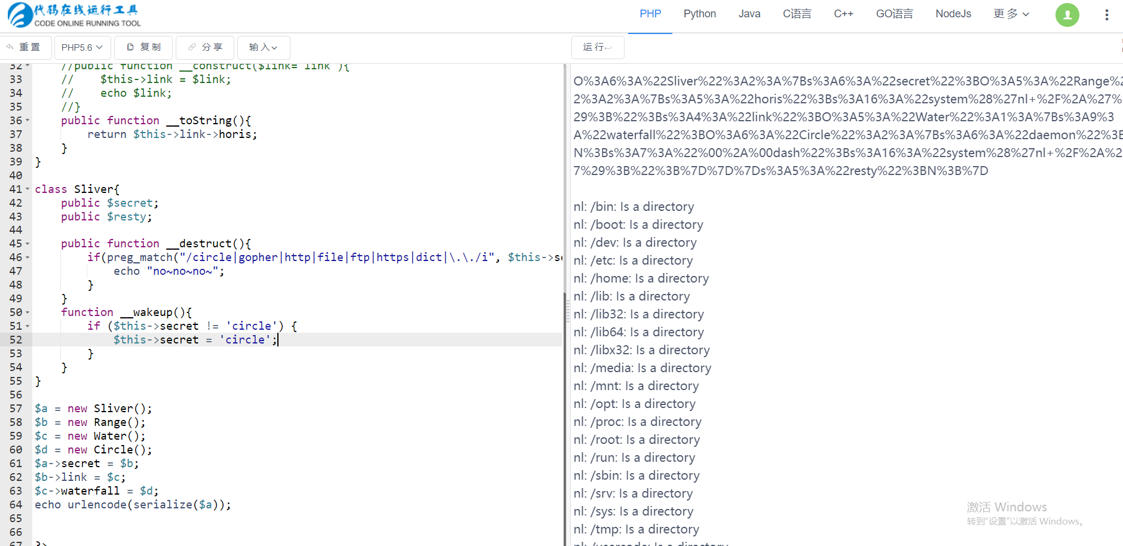The height and width of the screenshot is (546, 1123).
Task: Switch to the Python language tab
Action: pyautogui.click(x=700, y=14)
